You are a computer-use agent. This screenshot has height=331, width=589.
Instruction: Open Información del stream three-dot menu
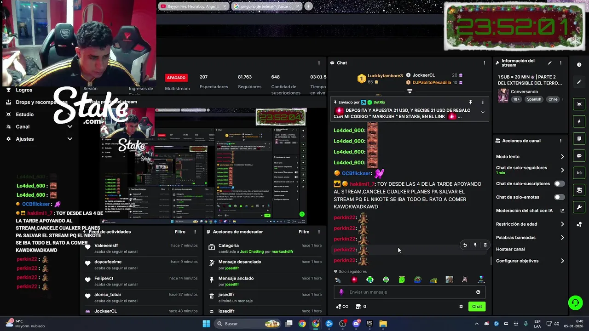560,63
